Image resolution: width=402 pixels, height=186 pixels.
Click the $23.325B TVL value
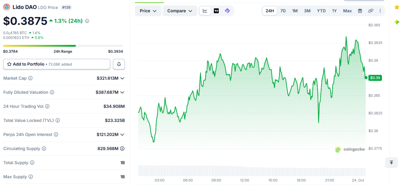[x=115, y=120]
